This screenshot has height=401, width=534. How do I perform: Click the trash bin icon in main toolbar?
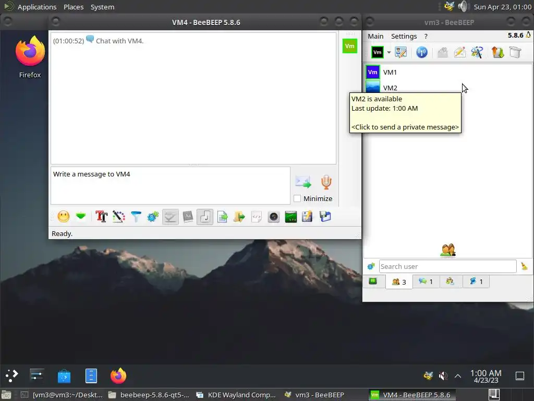[515, 53]
